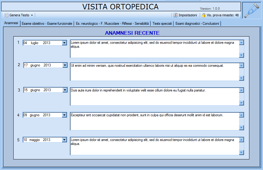Click the crutch logo image

click(252, 10)
